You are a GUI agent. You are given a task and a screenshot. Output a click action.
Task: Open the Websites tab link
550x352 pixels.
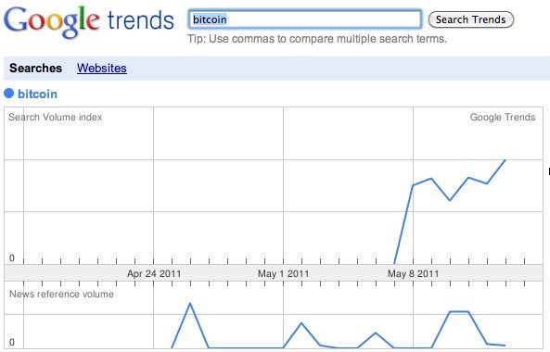[102, 68]
